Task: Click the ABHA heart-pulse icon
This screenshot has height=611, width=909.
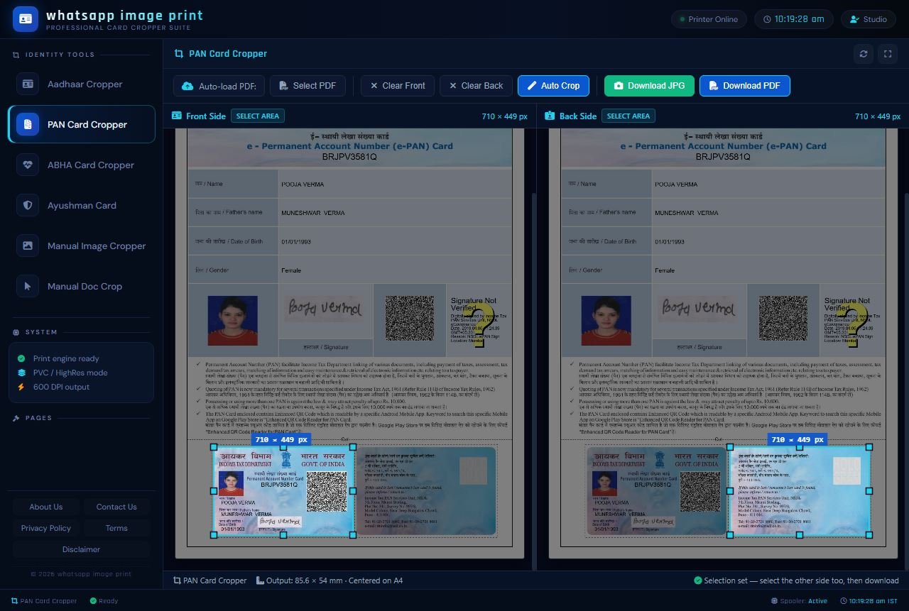Action: coord(28,165)
